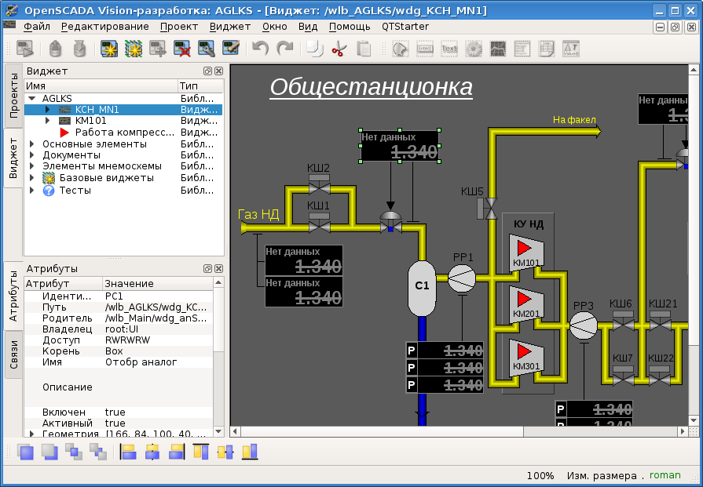This screenshot has width=703, height=487.
Task: Switch to the Проекты side tab
Action: click(x=13, y=96)
